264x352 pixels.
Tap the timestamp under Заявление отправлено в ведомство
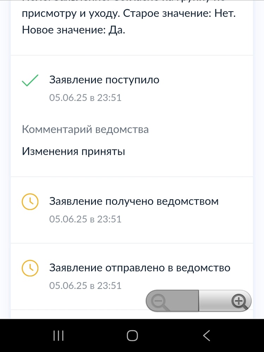[x=85, y=285]
